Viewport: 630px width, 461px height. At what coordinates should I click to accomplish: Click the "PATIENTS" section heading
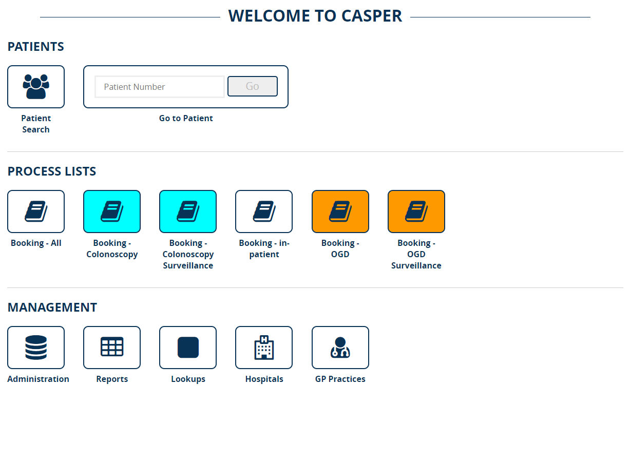[x=36, y=47]
